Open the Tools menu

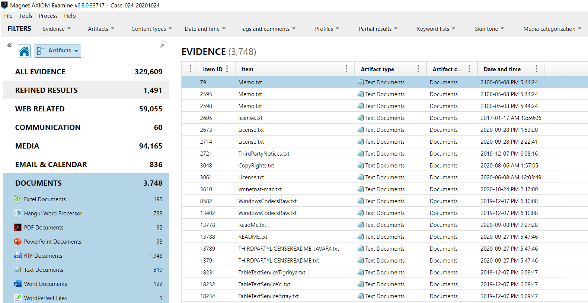point(26,16)
